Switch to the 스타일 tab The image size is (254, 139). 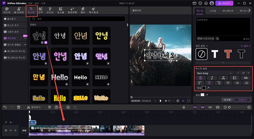pyautogui.click(x=213, y=11)
